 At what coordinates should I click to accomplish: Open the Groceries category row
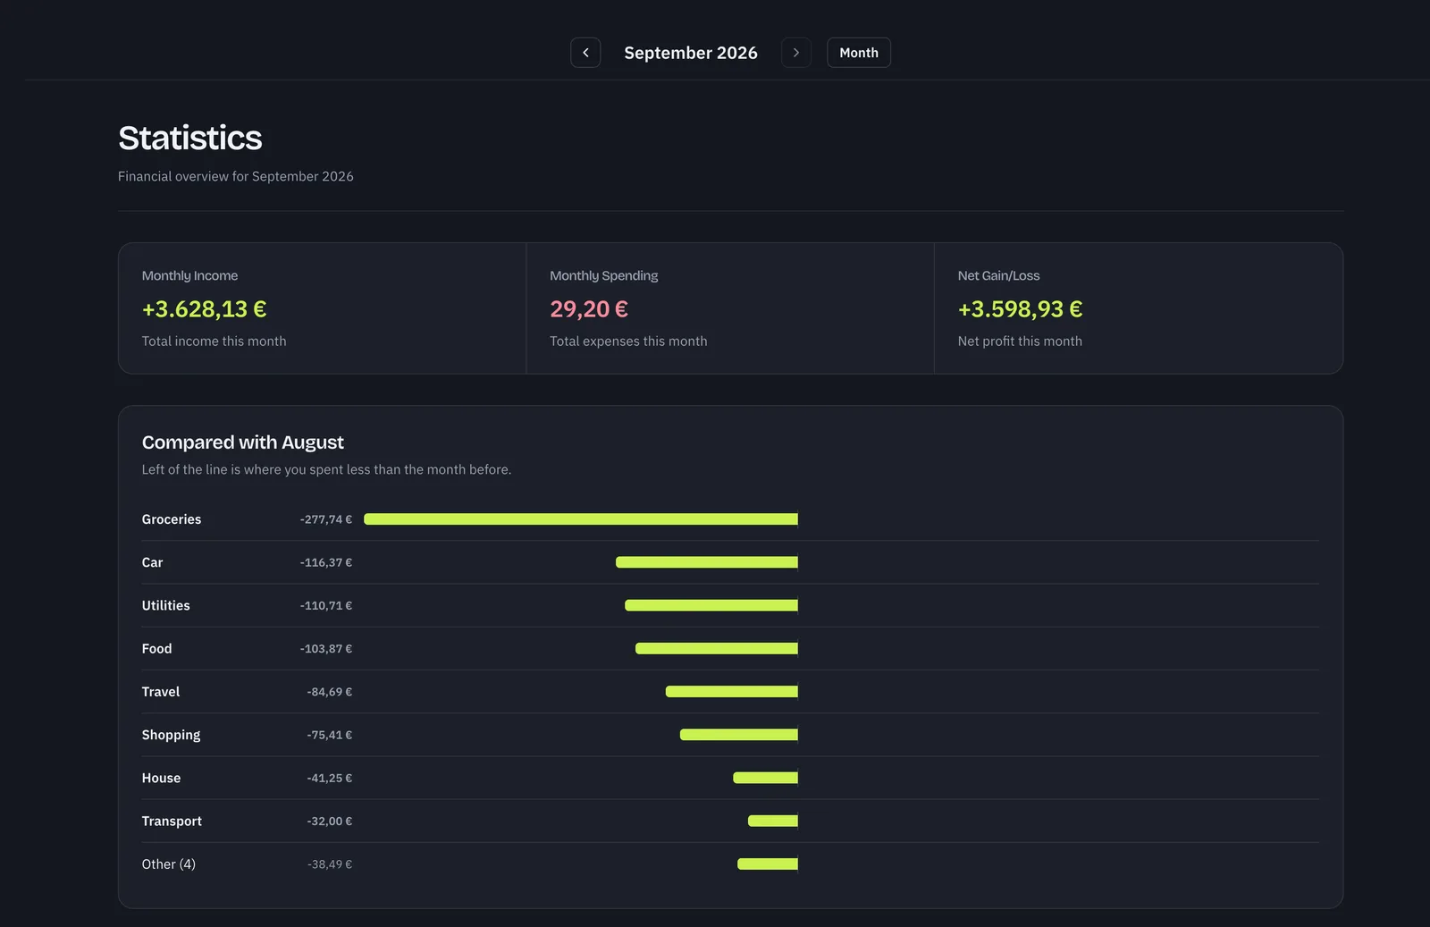(730, 519)
